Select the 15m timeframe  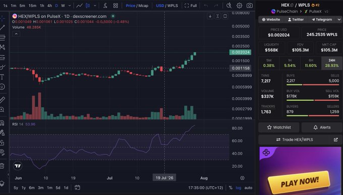(x=32, y=6)
